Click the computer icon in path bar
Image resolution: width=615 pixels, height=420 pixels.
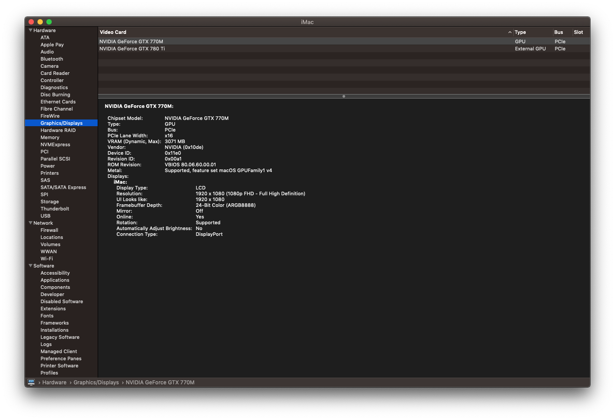(31, 382)
